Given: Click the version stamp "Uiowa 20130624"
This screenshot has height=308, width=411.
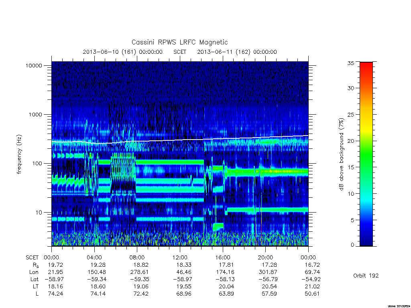Looking at the screenshot, I should pos(399,306).
